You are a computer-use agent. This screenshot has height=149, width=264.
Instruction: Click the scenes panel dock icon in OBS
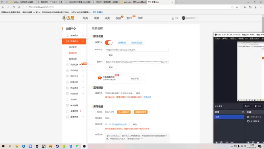pyautogui.click(x=243, y=112)
